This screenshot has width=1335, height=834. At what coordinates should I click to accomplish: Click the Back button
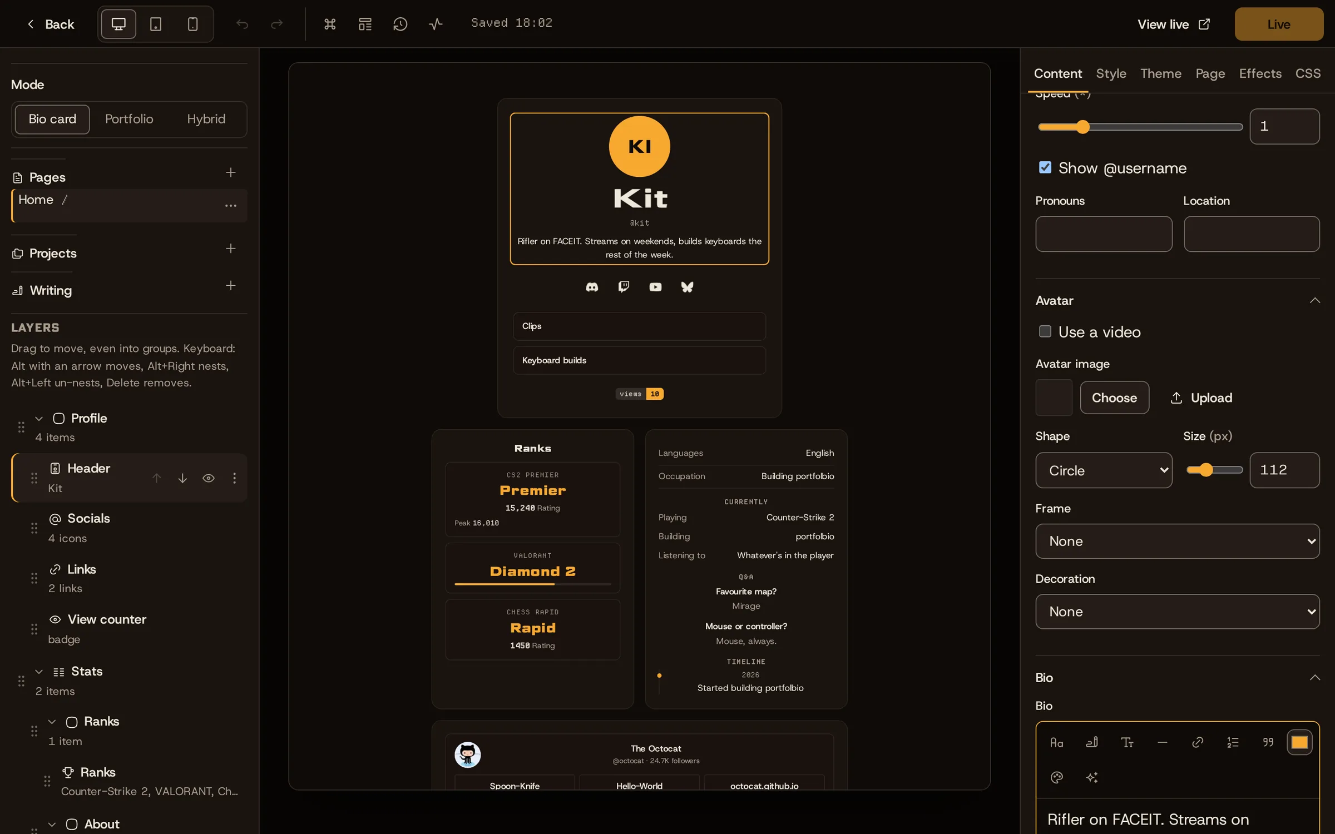(50, 24)
